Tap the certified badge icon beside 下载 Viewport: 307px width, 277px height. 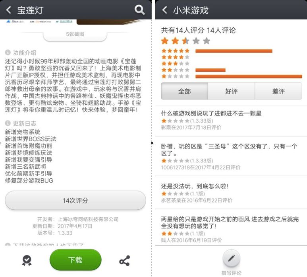[27, 261]
